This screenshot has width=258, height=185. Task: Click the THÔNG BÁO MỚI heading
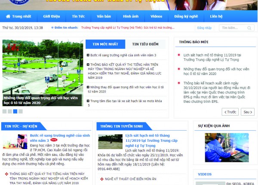(193, 42)
